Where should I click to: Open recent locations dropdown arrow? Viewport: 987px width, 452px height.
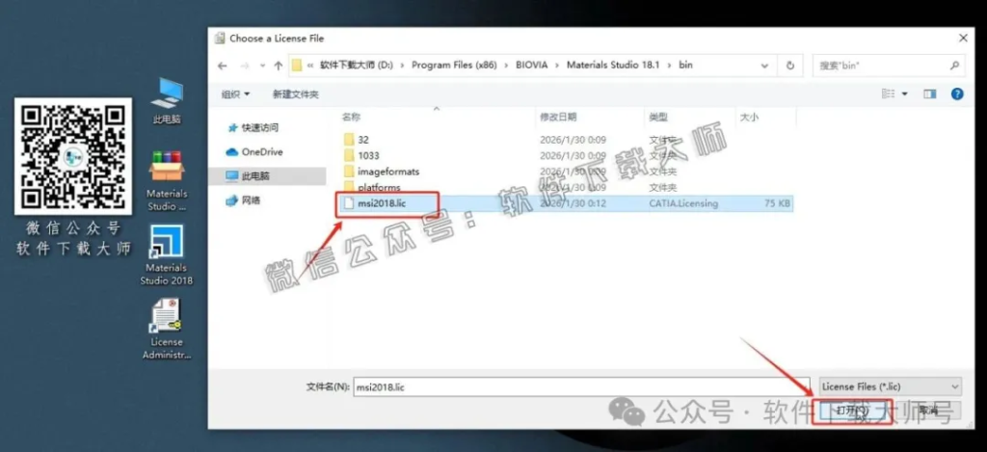[263, 66]
